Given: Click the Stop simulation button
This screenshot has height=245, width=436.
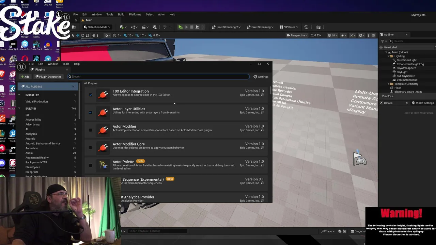Looking at the screenshot, I should point(191,27).
